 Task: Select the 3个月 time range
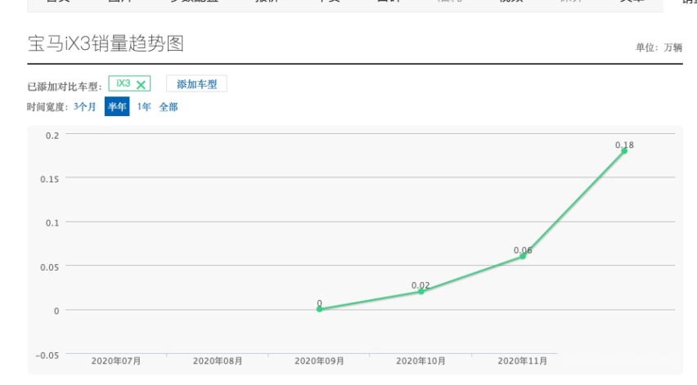pyautogui.click(x=84, y=106)
